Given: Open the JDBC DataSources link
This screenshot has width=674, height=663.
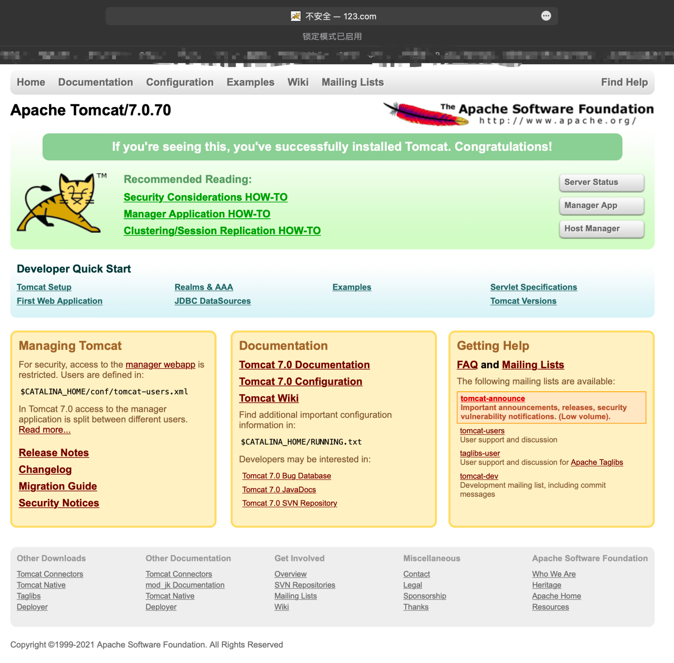Looking at the screenshot, I should (x=213, y=301).
